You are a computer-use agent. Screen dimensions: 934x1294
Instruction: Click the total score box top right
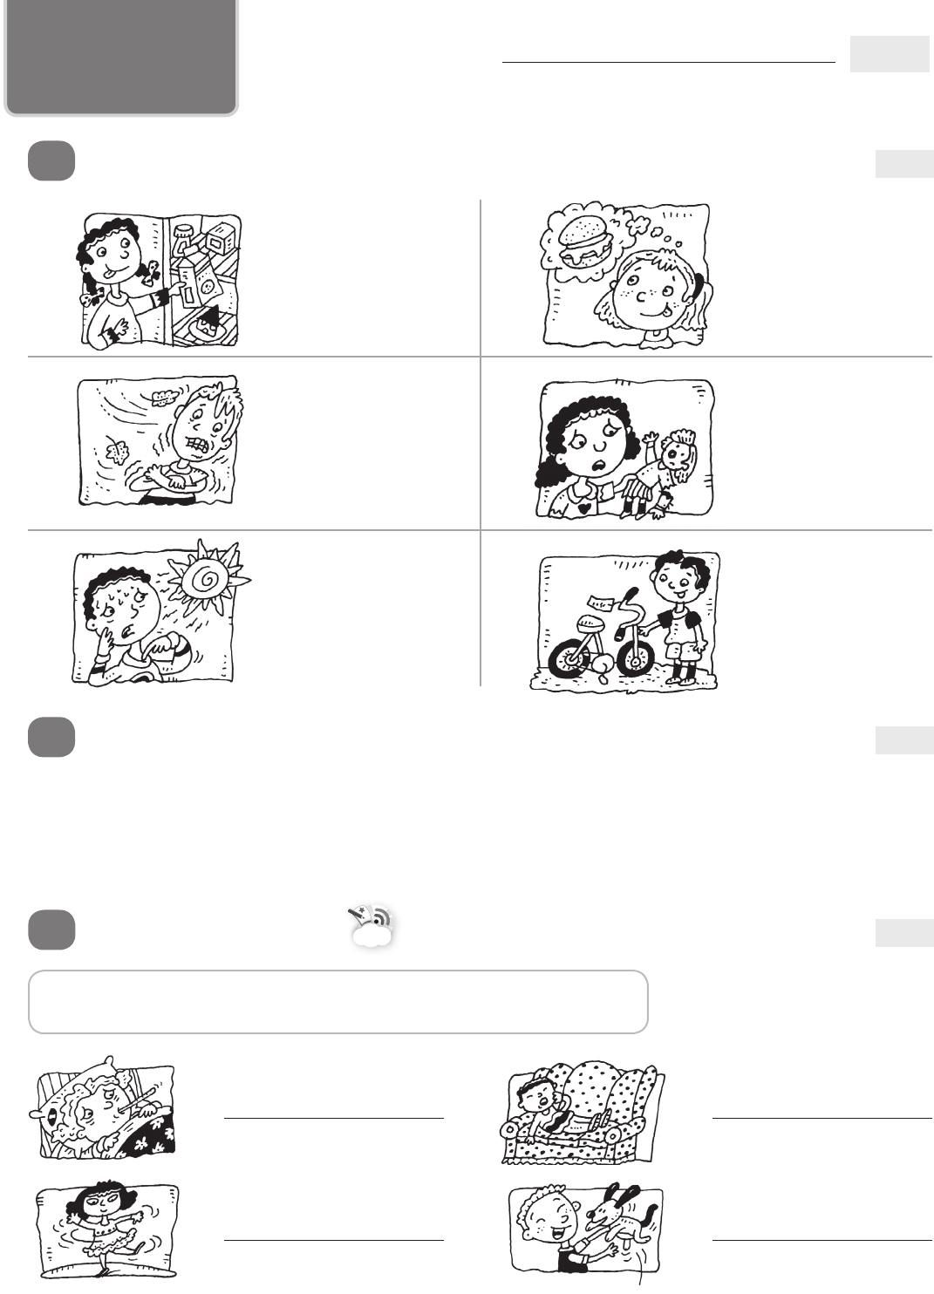890,53
